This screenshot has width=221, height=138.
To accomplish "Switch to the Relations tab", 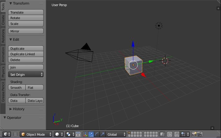I will click(3, 36).
